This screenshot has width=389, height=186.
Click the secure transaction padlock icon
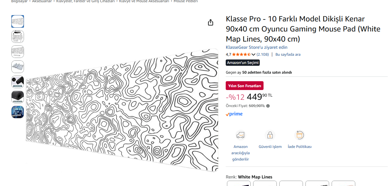pos(270,135)
